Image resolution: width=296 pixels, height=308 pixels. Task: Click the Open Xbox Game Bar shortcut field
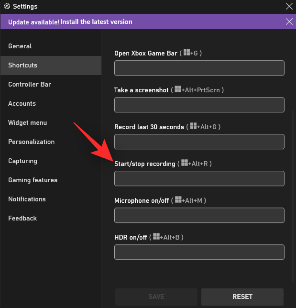coord(199,68)
